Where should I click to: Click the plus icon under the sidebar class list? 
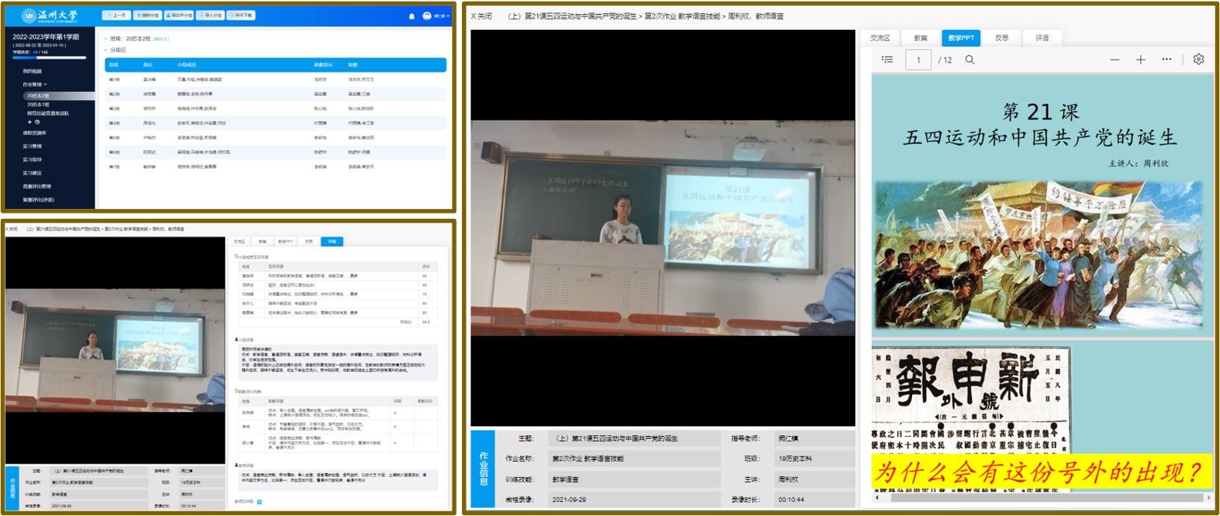pos(30,122)
